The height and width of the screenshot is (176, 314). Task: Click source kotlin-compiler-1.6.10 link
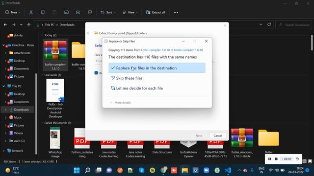[156, 50]
